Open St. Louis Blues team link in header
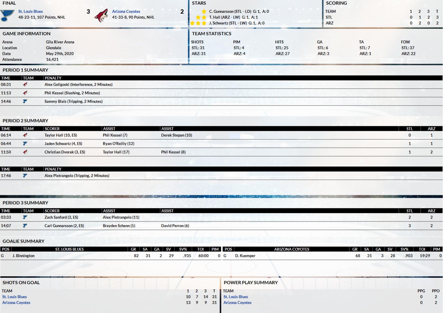 point(31,11)
